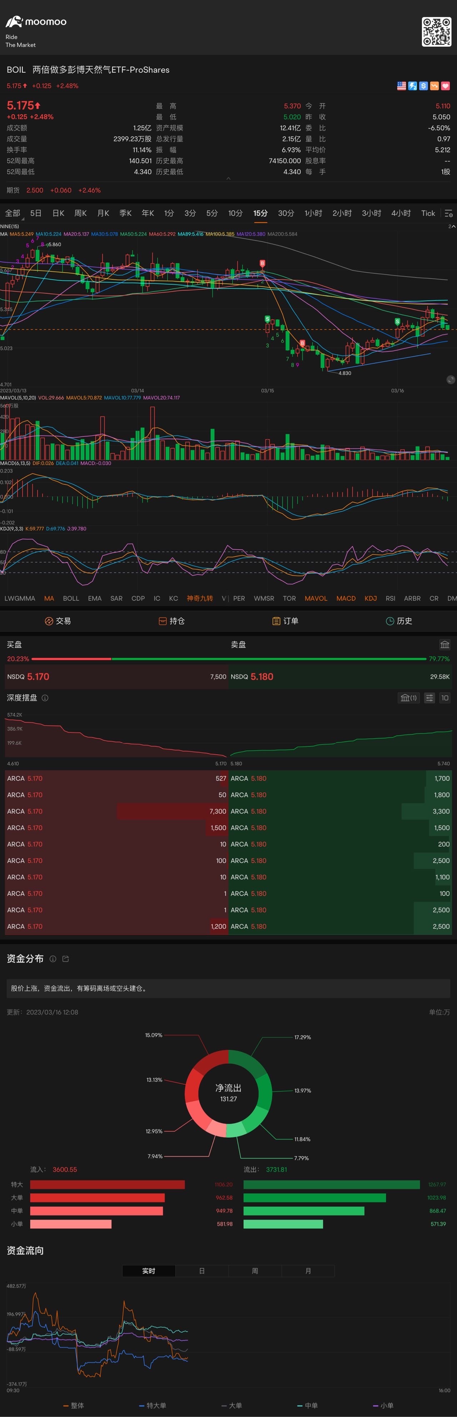Screen dimensions: 457x1417
Task: Open the 持仓 positions section
Action: [x=172, y=621]
